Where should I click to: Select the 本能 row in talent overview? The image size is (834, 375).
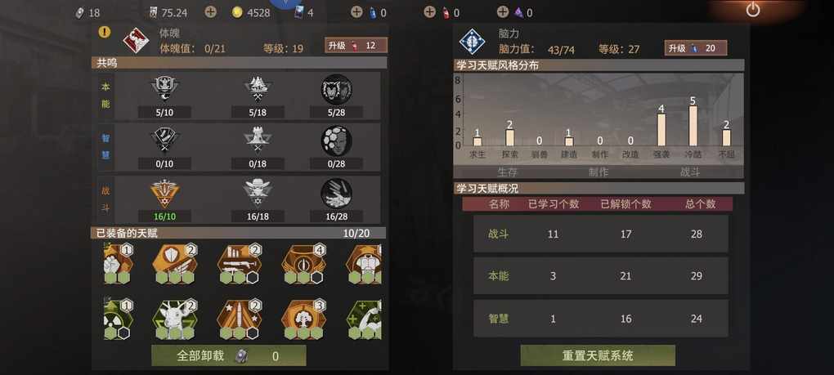600,275
